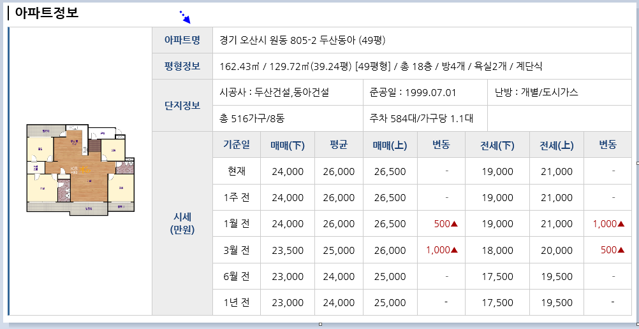Click red 1,000▲ in 3월 전 row
The width and height of the screenshot is (639, 329).
coord(442,250)
